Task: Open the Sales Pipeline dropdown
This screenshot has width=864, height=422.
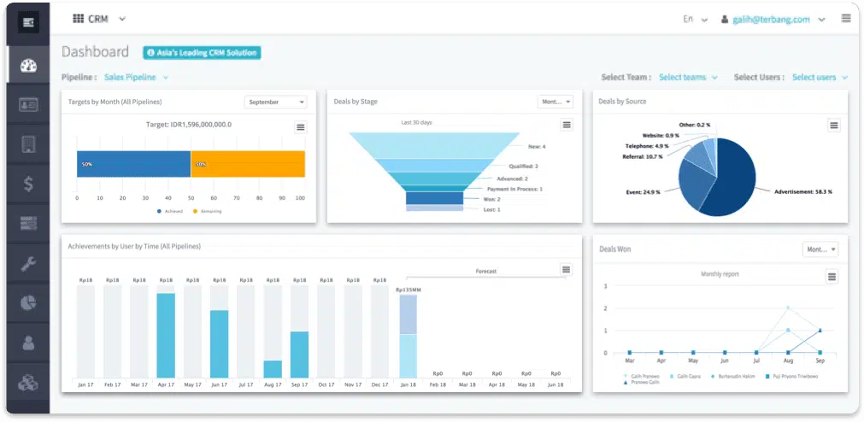Action: click(136, 77)
